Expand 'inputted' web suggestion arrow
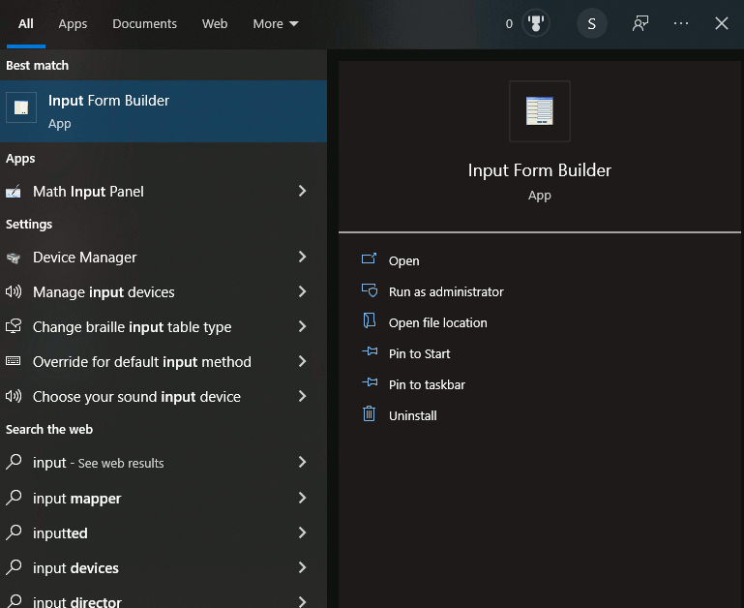Image resolution: width=744 pixels, height=608 pixels. 302,532
